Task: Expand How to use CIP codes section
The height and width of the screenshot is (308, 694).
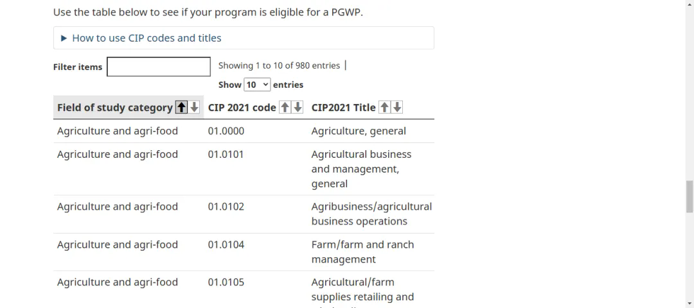Action: tap(147, 38)
